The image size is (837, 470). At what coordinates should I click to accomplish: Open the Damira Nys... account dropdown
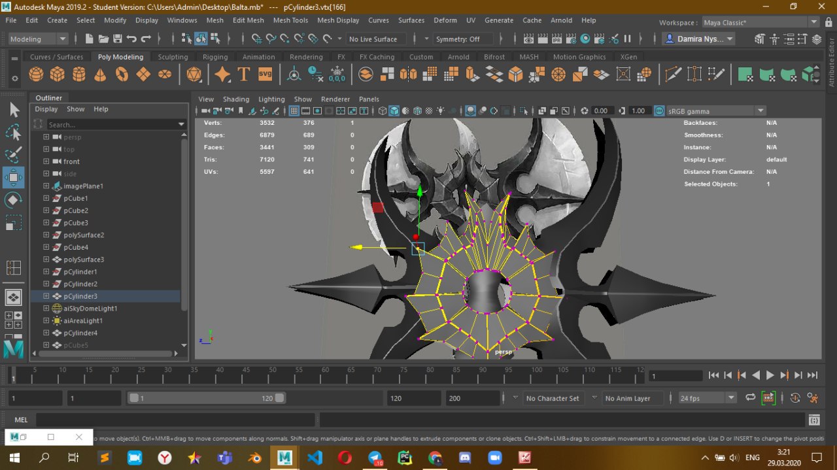pyautogui.click(x=698, y=39)
